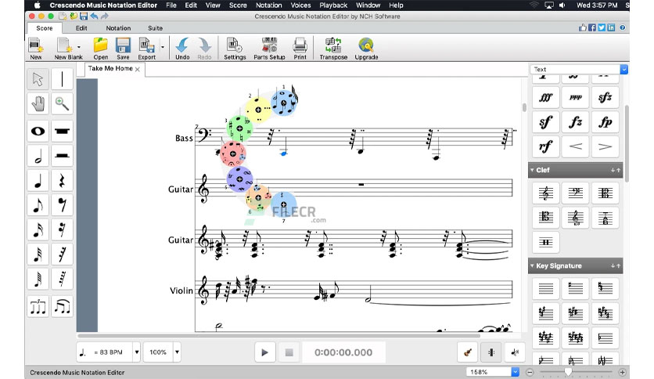
Task: Open the 100% playback speed dropdown
Action: point(178,352)
